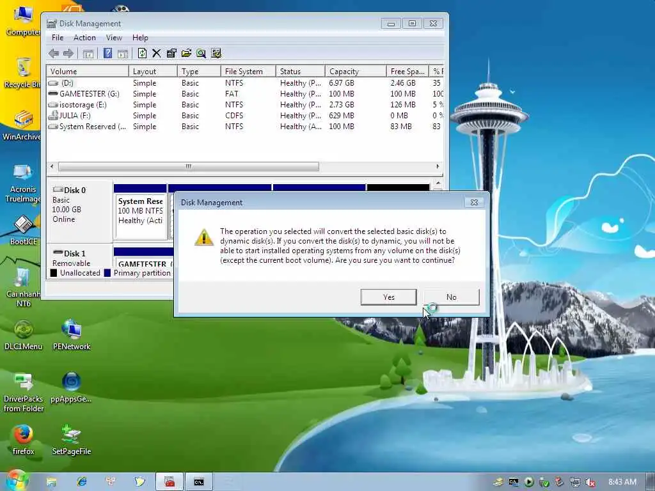
Task: Click the volume list scroll-left arrow
Action: (x=52, y=167)
